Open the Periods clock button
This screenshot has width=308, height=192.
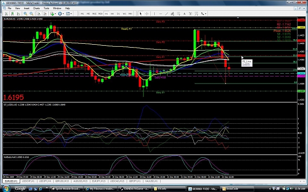point(60,14)
